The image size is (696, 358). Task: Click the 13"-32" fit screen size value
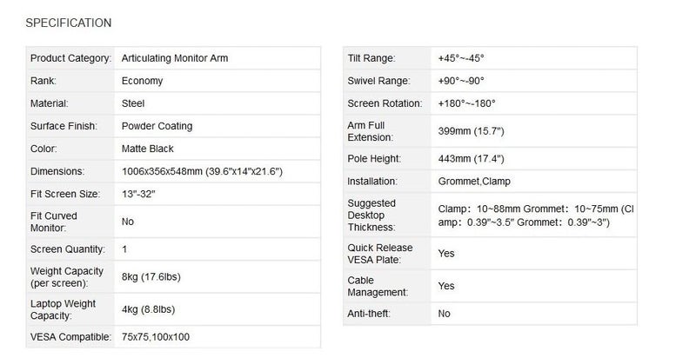pos(138,194)
